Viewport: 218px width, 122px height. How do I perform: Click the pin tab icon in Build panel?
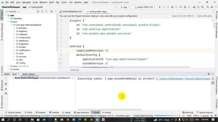[6, 89]
